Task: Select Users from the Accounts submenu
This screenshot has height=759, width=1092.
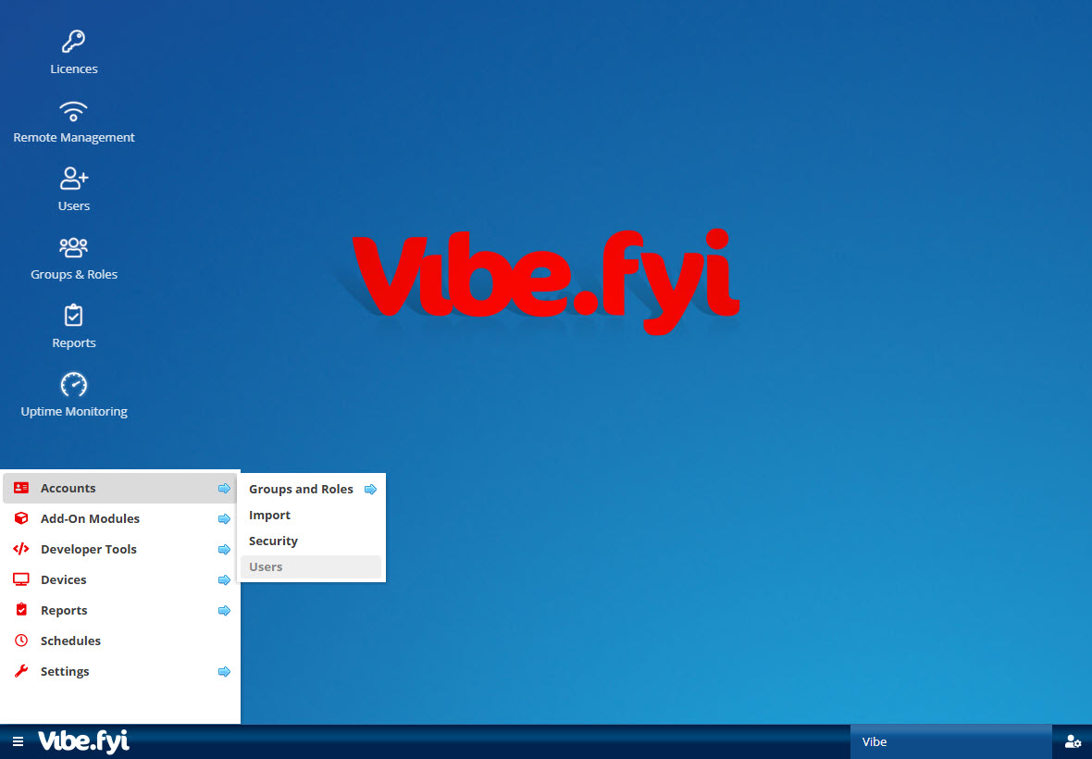Action: (x=266, y=567)
